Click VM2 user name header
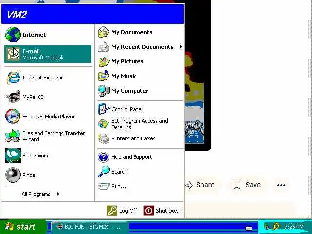 point(17,14)
